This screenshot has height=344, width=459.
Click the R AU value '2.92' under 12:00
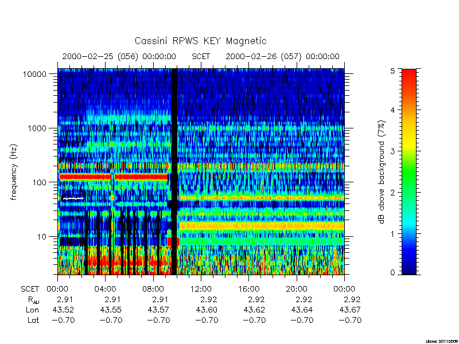coord(208,299)
